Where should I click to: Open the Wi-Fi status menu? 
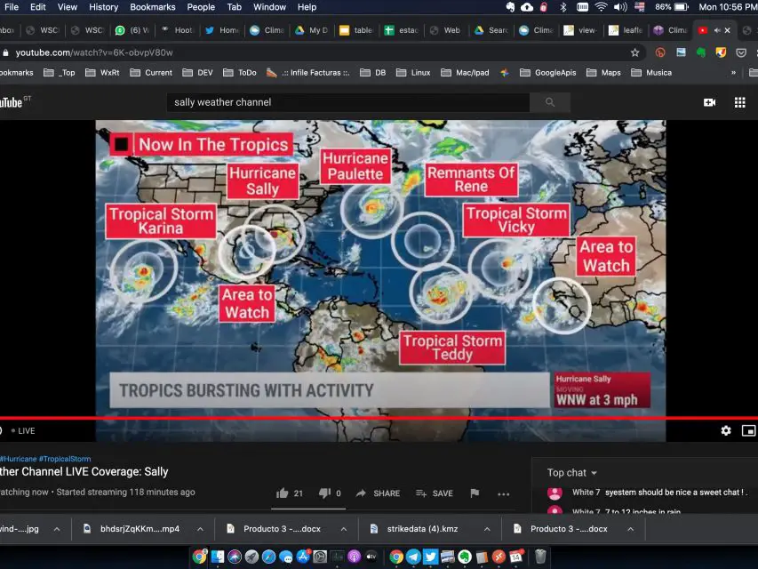click(x=601, y=7)
